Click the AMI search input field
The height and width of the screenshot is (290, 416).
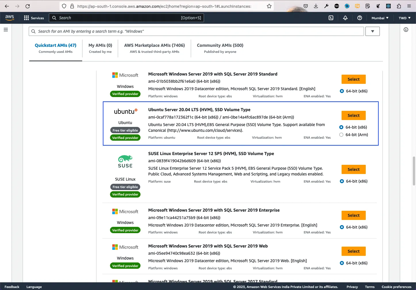pos(196,31)
